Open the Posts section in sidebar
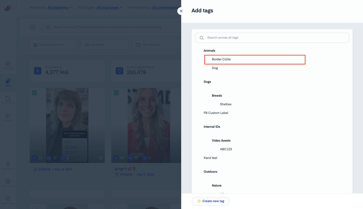The width and height of the screenshot is (363, 209). 8,82
